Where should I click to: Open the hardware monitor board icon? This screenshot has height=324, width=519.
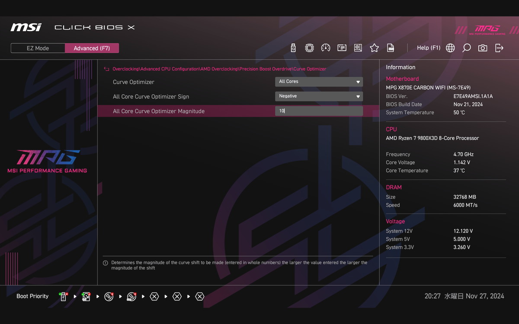[x=358, y=48]
